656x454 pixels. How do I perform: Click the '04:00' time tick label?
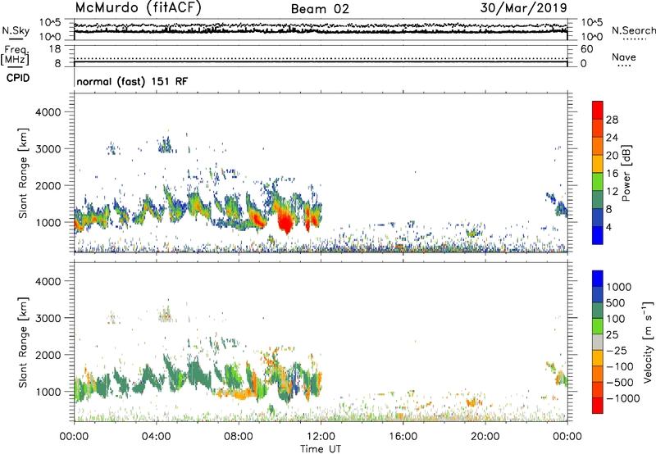pos(156,437)
